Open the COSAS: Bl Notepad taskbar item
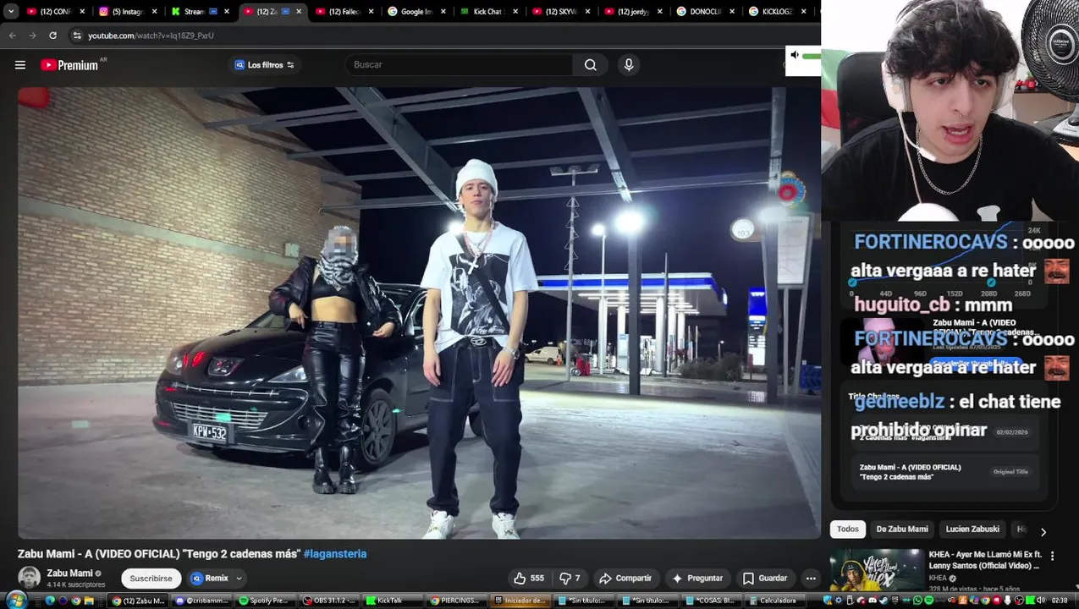Viewport: 1079px width, 609px height. [711, 601]
